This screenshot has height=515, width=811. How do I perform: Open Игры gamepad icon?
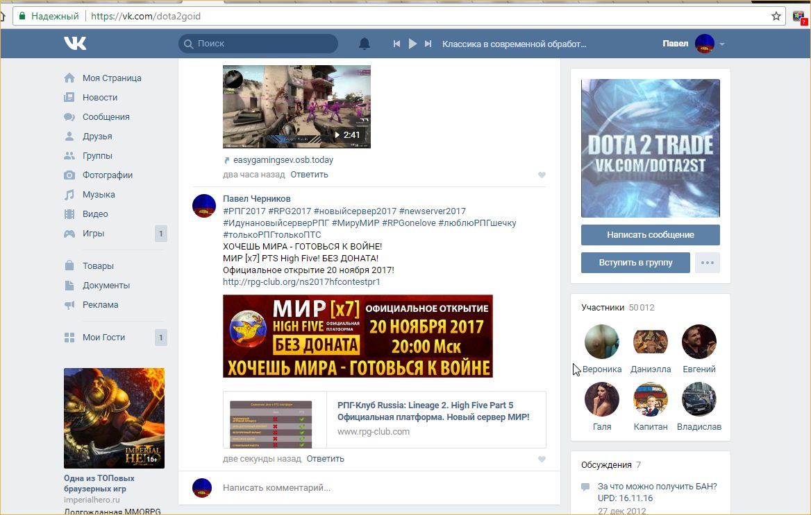coord(69,234)
